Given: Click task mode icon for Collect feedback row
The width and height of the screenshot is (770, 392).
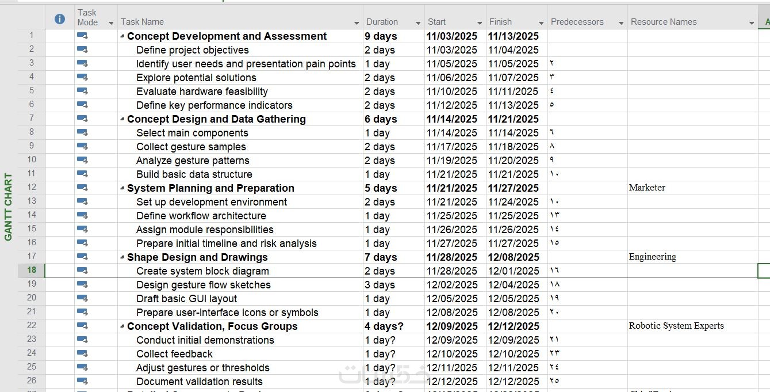Looking at the screenshot, I should [82, 353].
